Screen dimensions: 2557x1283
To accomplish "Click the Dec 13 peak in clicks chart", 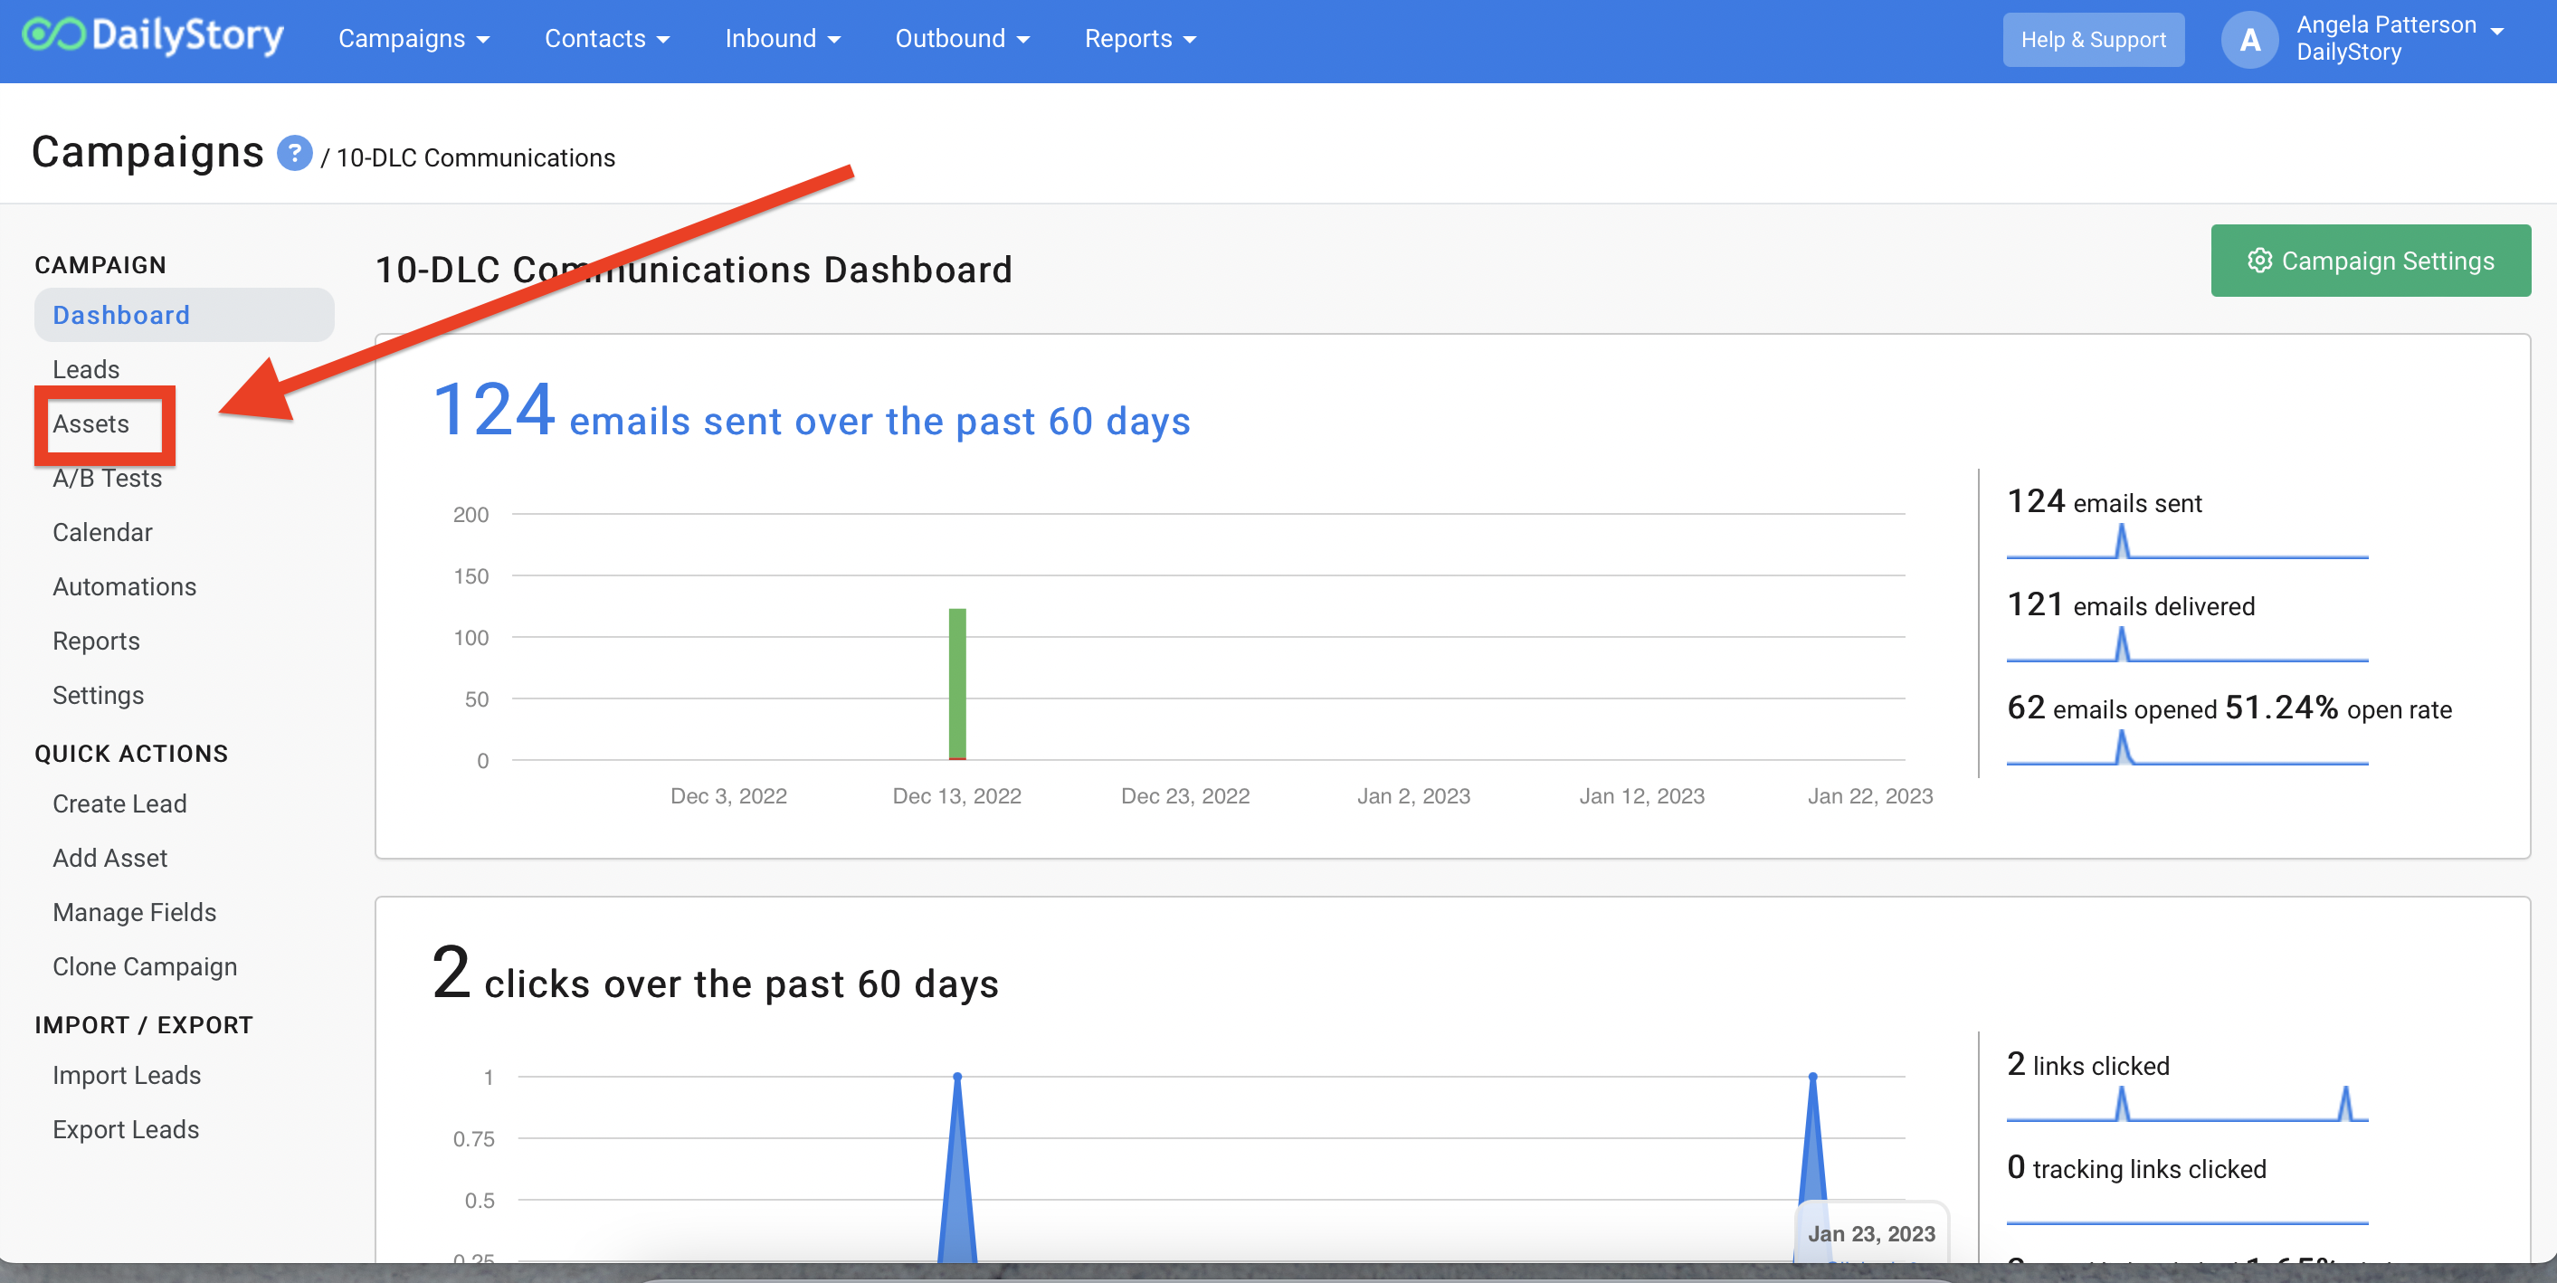I will (x=957, y=1077).
